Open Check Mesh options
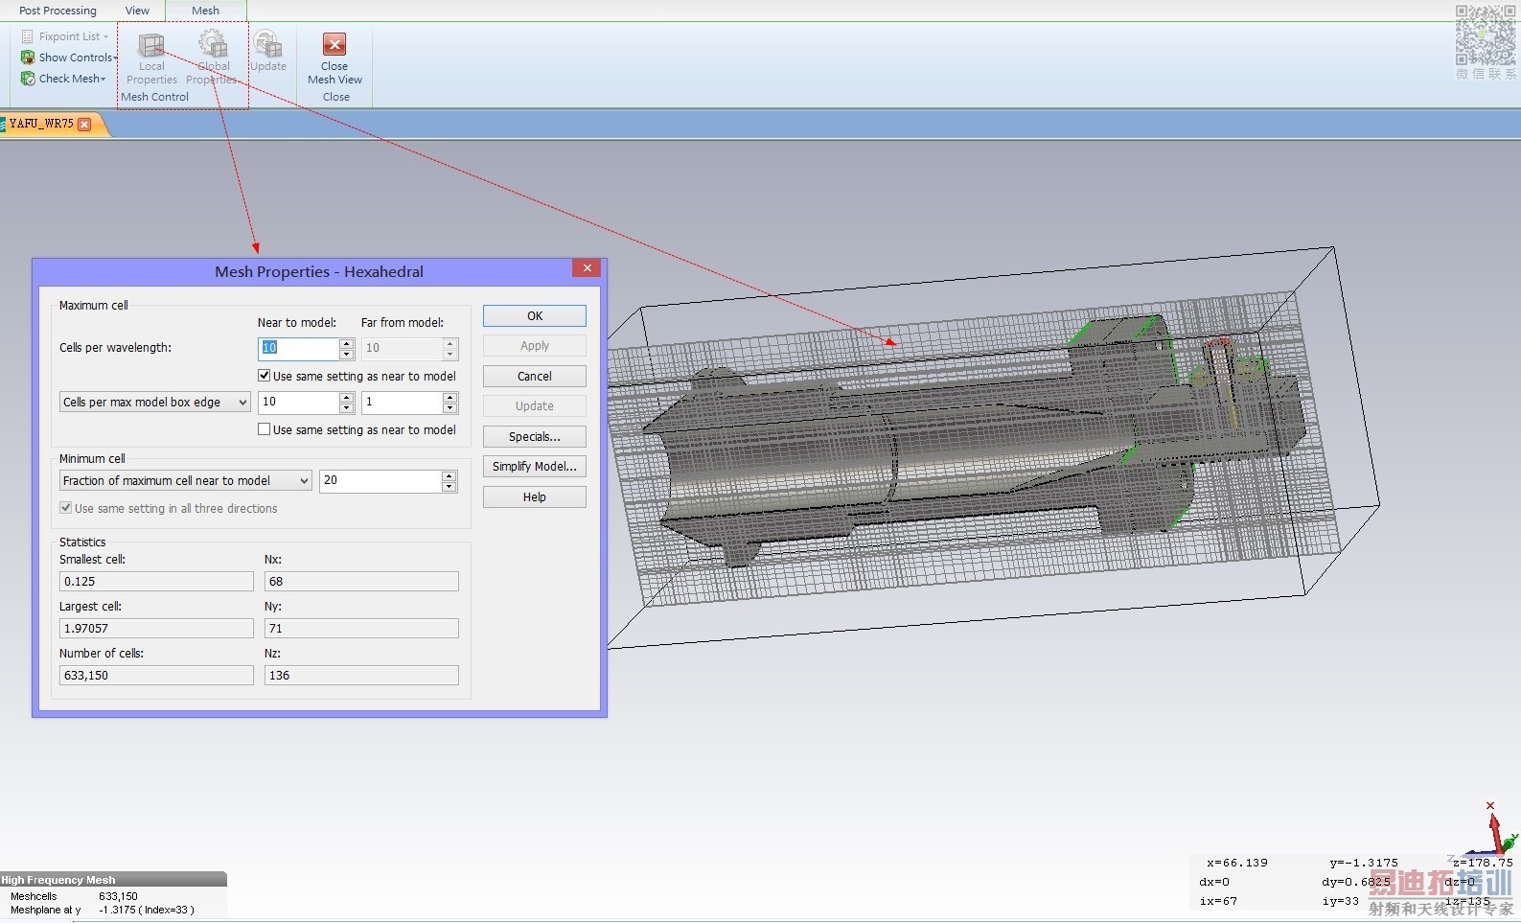This screenshot has width=1521, height=923. (x=72, y=79)
